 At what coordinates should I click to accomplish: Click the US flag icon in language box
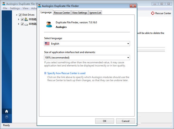coord(47,44)
